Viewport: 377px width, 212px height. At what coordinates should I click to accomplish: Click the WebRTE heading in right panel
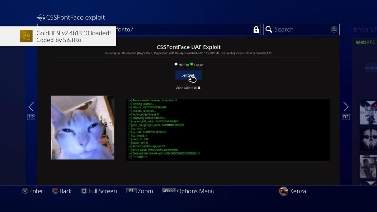(x=366, y=42)
